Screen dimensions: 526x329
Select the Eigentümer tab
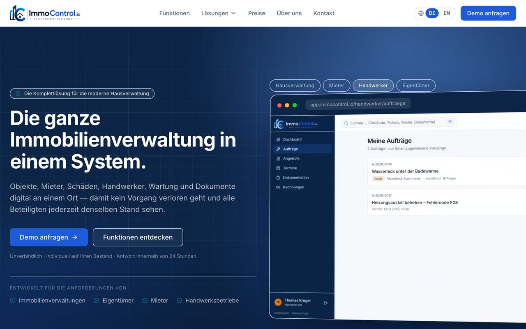(x=416, y=86)
